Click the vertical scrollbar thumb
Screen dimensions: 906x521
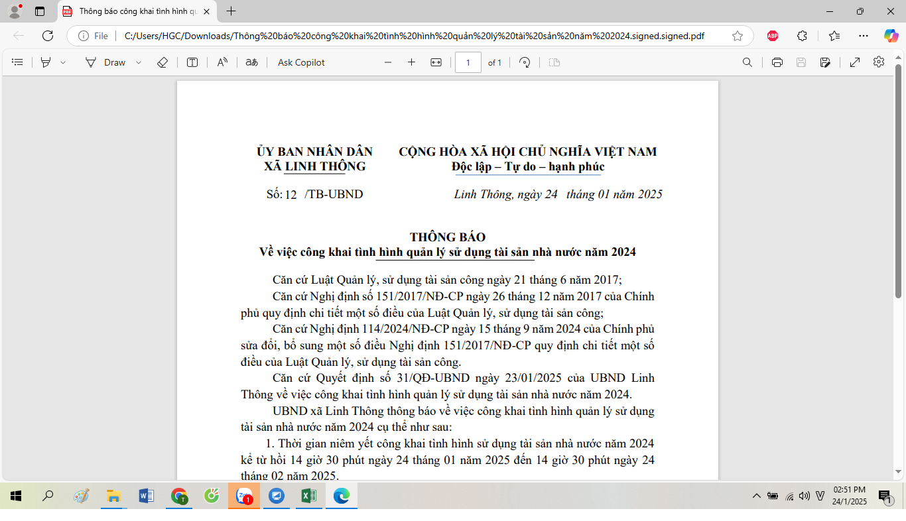[x=899, y=180]
